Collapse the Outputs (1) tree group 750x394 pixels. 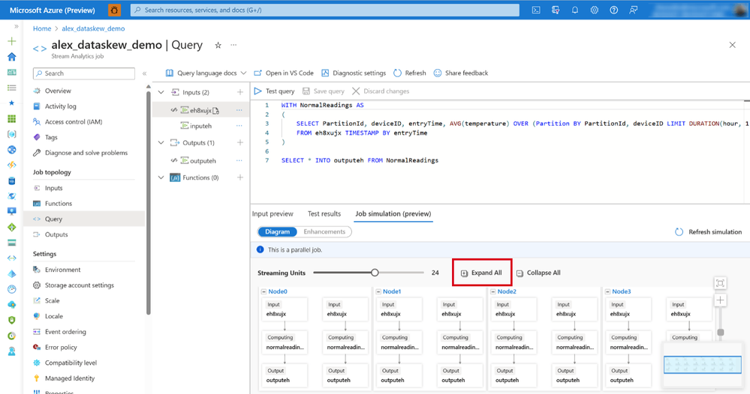161,142
